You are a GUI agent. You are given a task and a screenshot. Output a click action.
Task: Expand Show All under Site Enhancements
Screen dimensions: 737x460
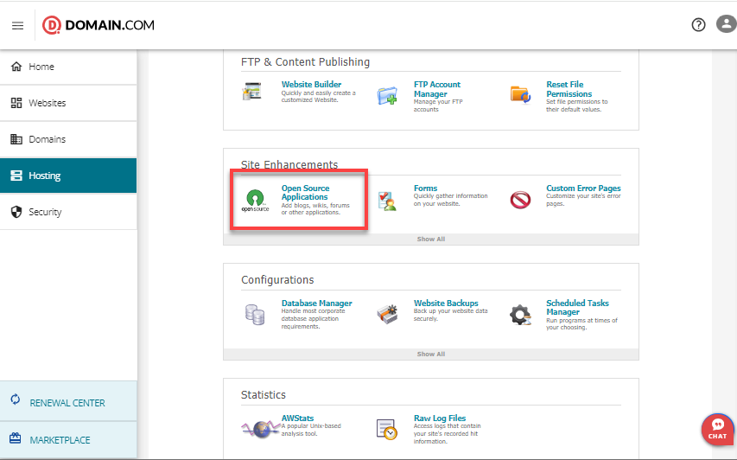pos(431,239)
